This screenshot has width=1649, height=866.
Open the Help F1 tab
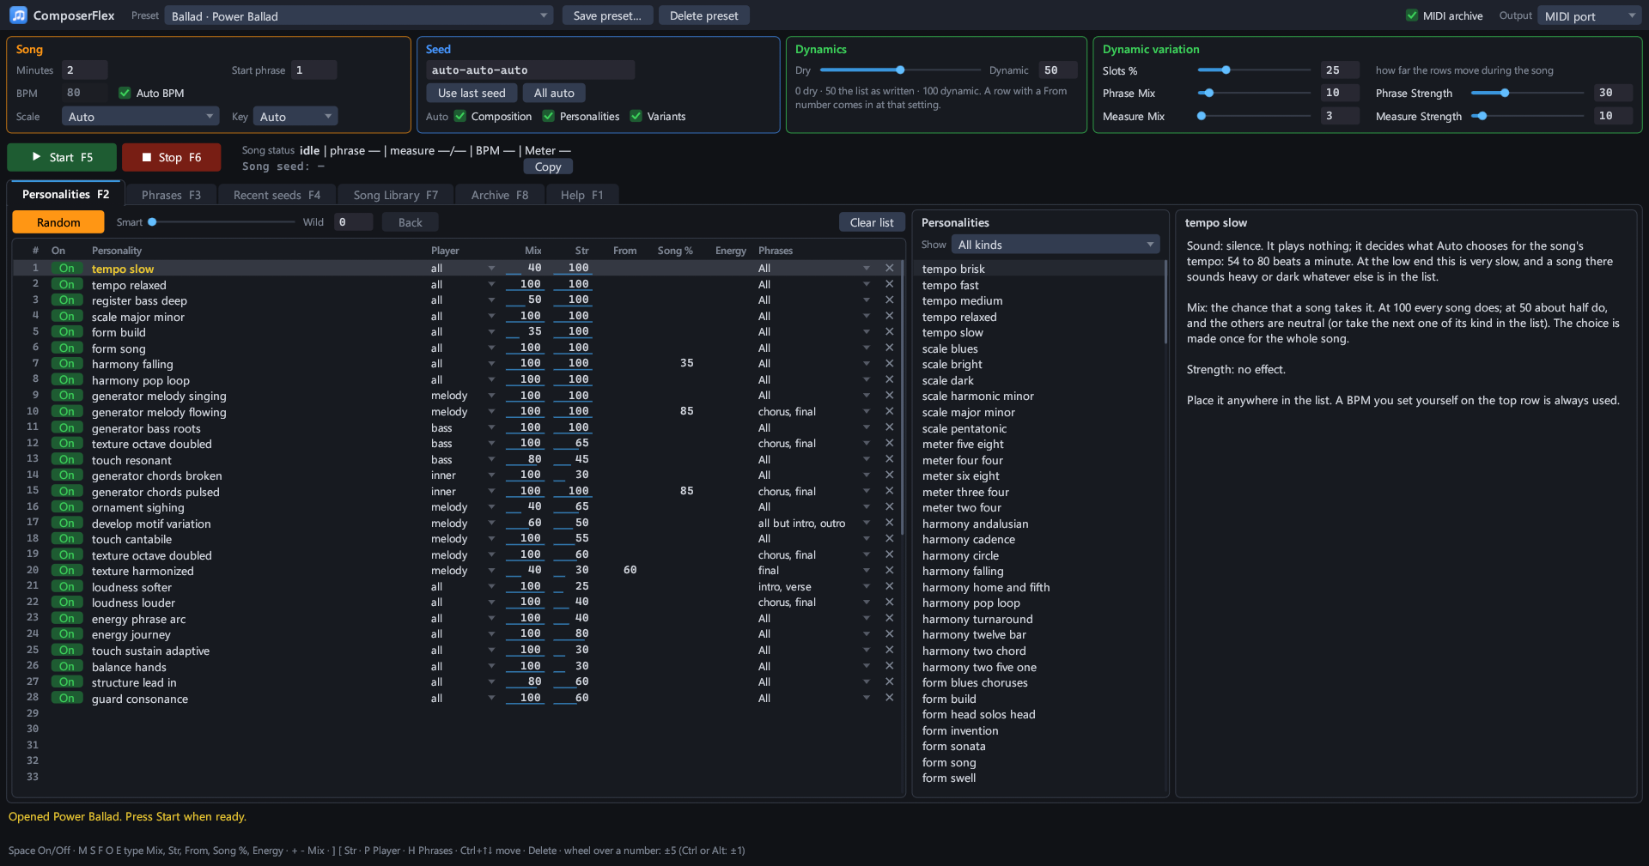pyautogui.click(x=582, y=195)
